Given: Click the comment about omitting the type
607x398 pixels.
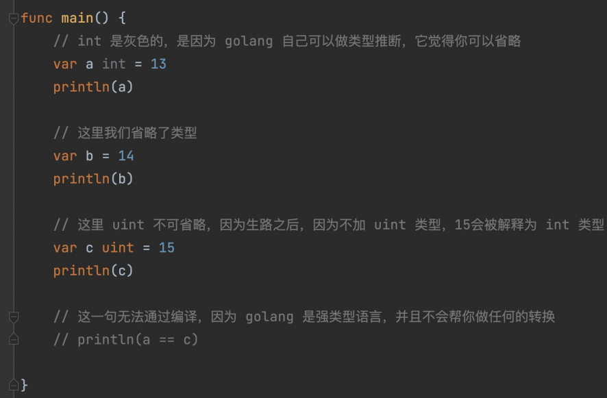Looking at the screenshot, I should (125, 133).
